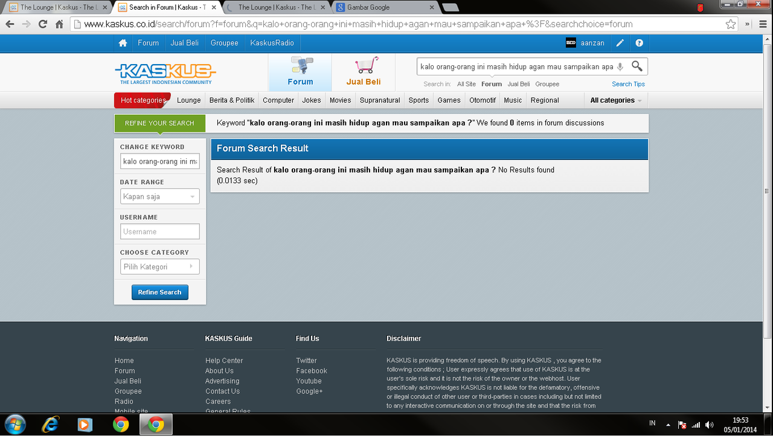Go back with browser back arrow
The width and height of the screenshot is (773, 439).
click(x=10, y=24)
